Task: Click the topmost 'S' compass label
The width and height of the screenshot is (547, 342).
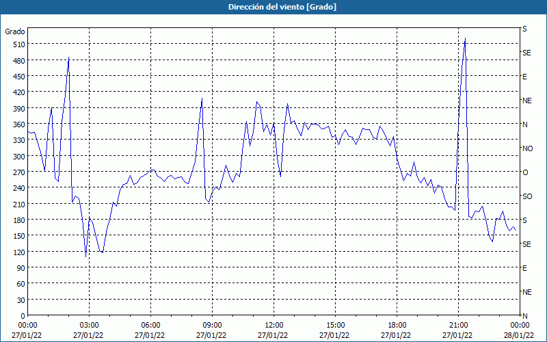Action: [524, 29]
